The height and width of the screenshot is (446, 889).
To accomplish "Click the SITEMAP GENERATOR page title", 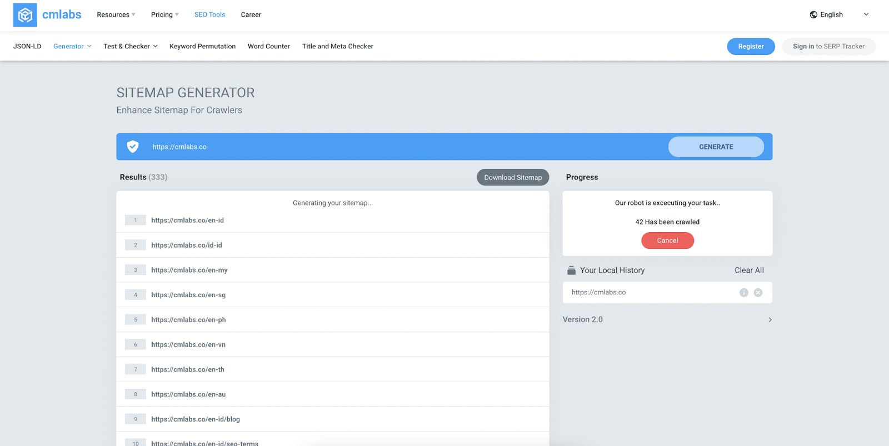I will 186,93.
